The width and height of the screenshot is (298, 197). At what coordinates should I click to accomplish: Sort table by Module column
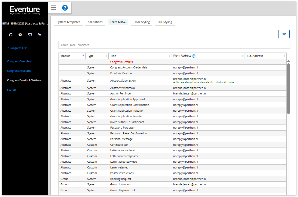[x=72, y=56]
